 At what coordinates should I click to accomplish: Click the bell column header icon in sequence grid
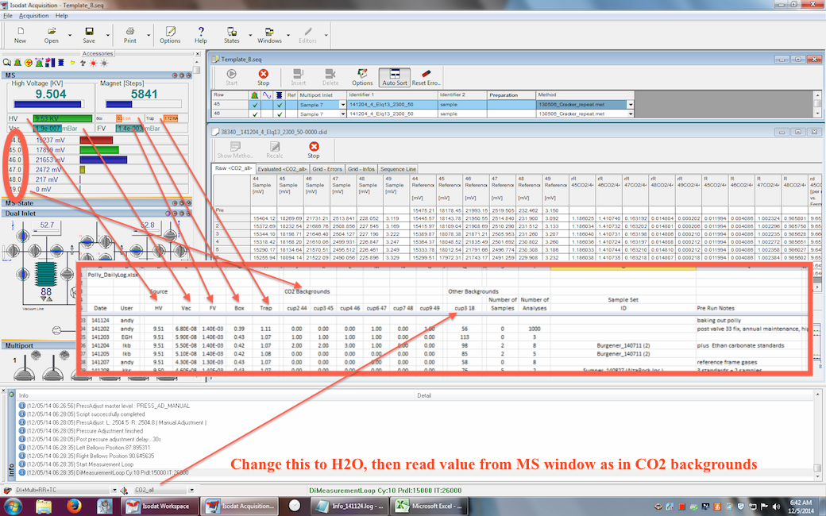(255, 95)
